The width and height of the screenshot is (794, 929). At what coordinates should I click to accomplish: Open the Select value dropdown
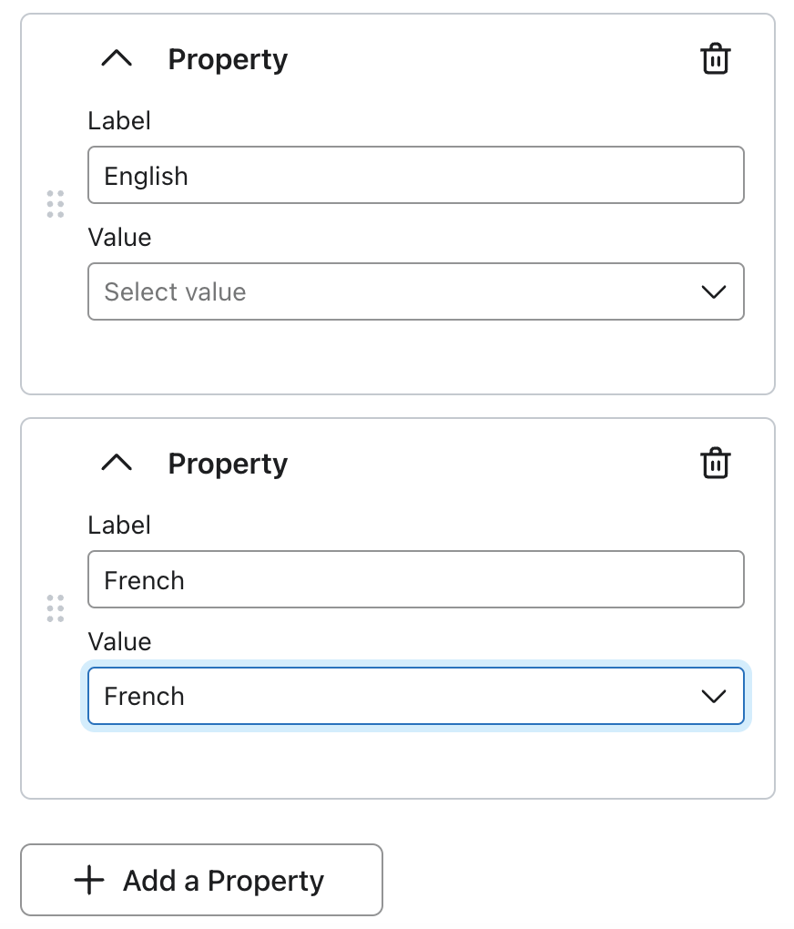[416, 291]
